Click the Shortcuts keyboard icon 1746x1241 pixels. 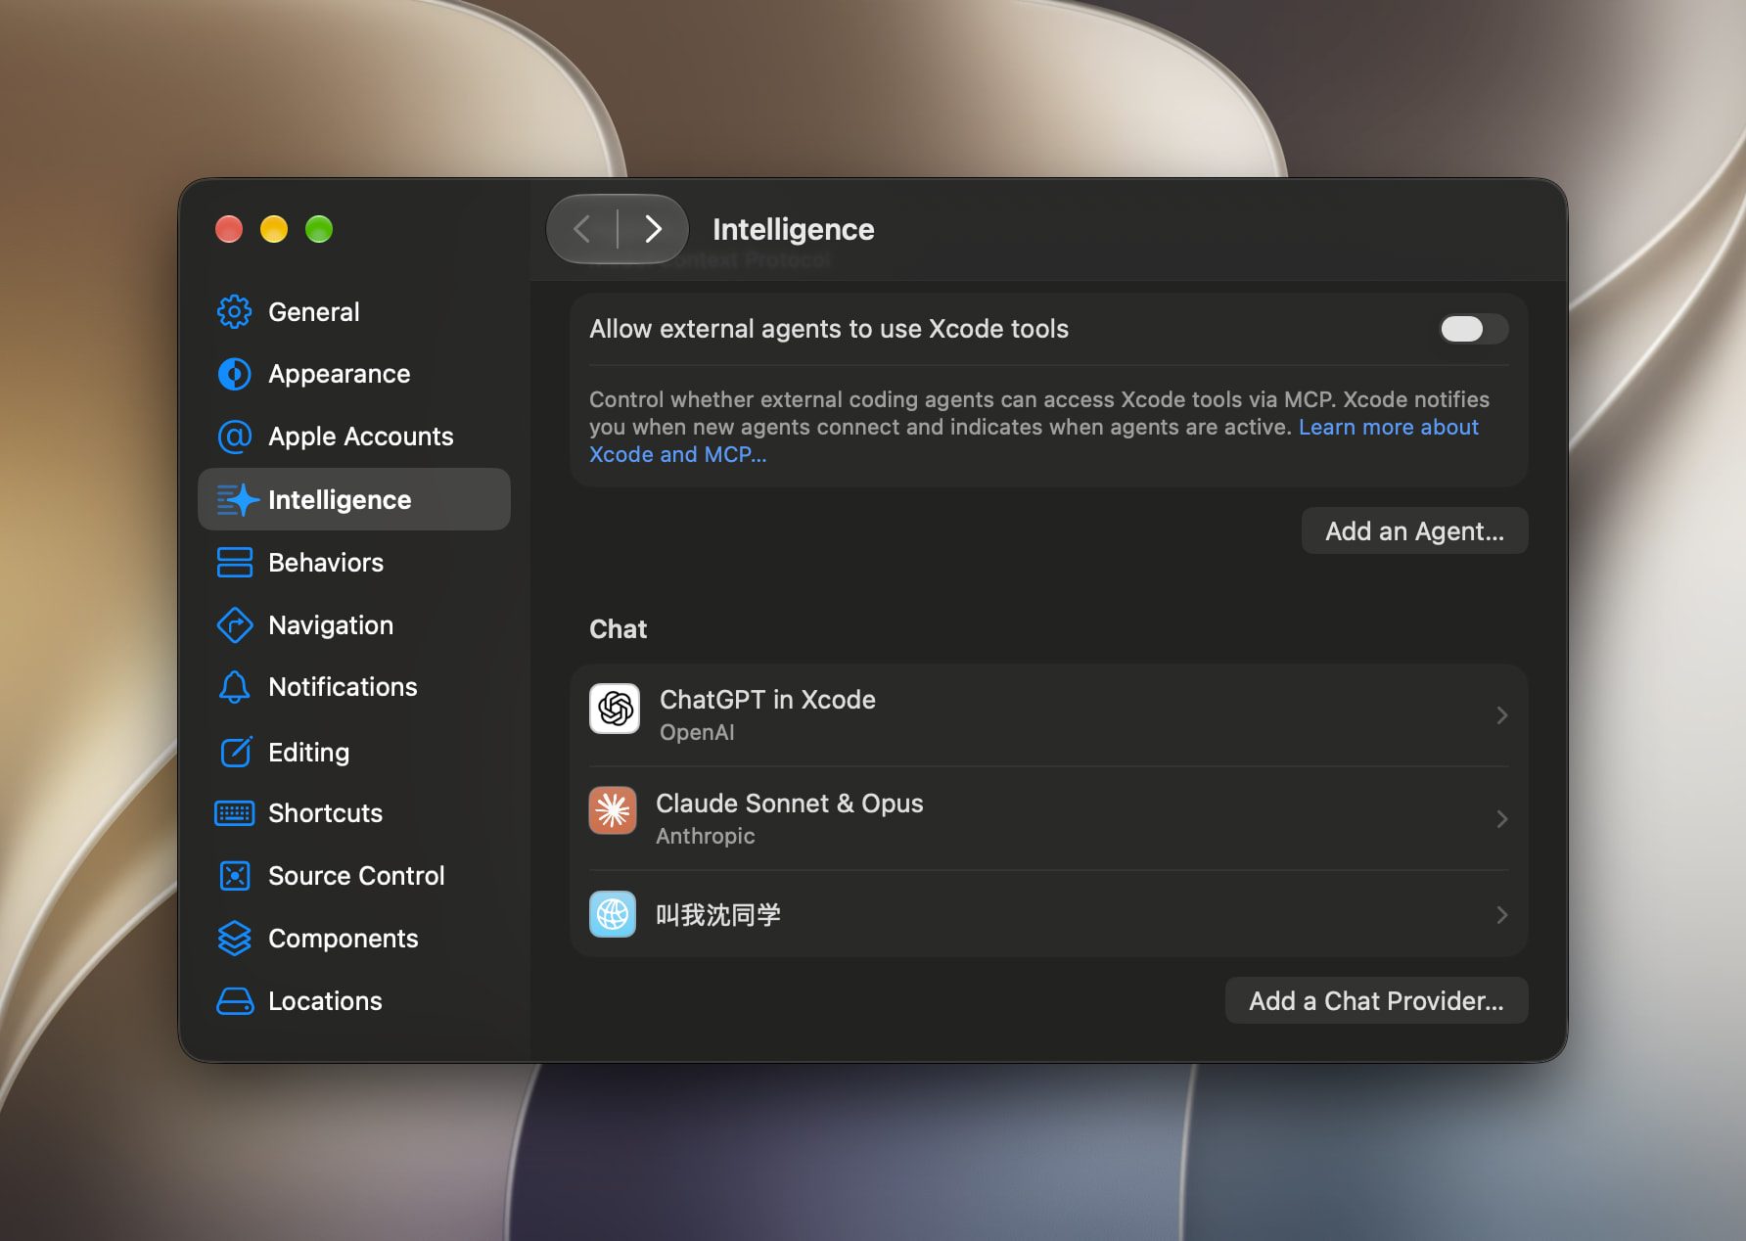234,812
